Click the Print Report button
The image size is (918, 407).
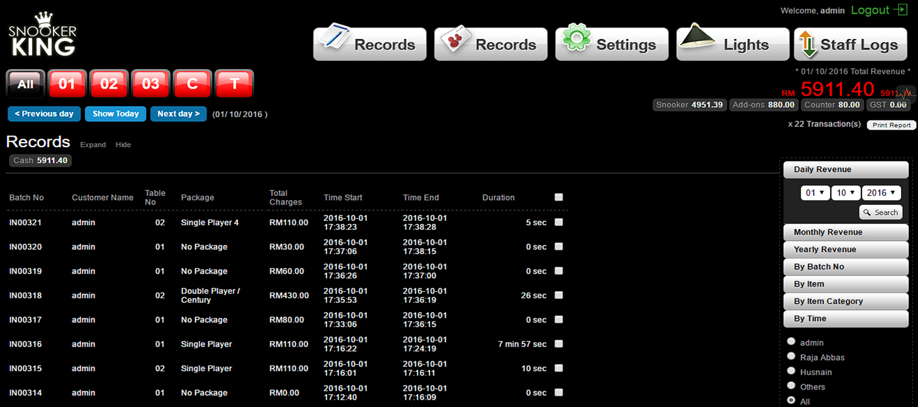(x=891, y=125)
